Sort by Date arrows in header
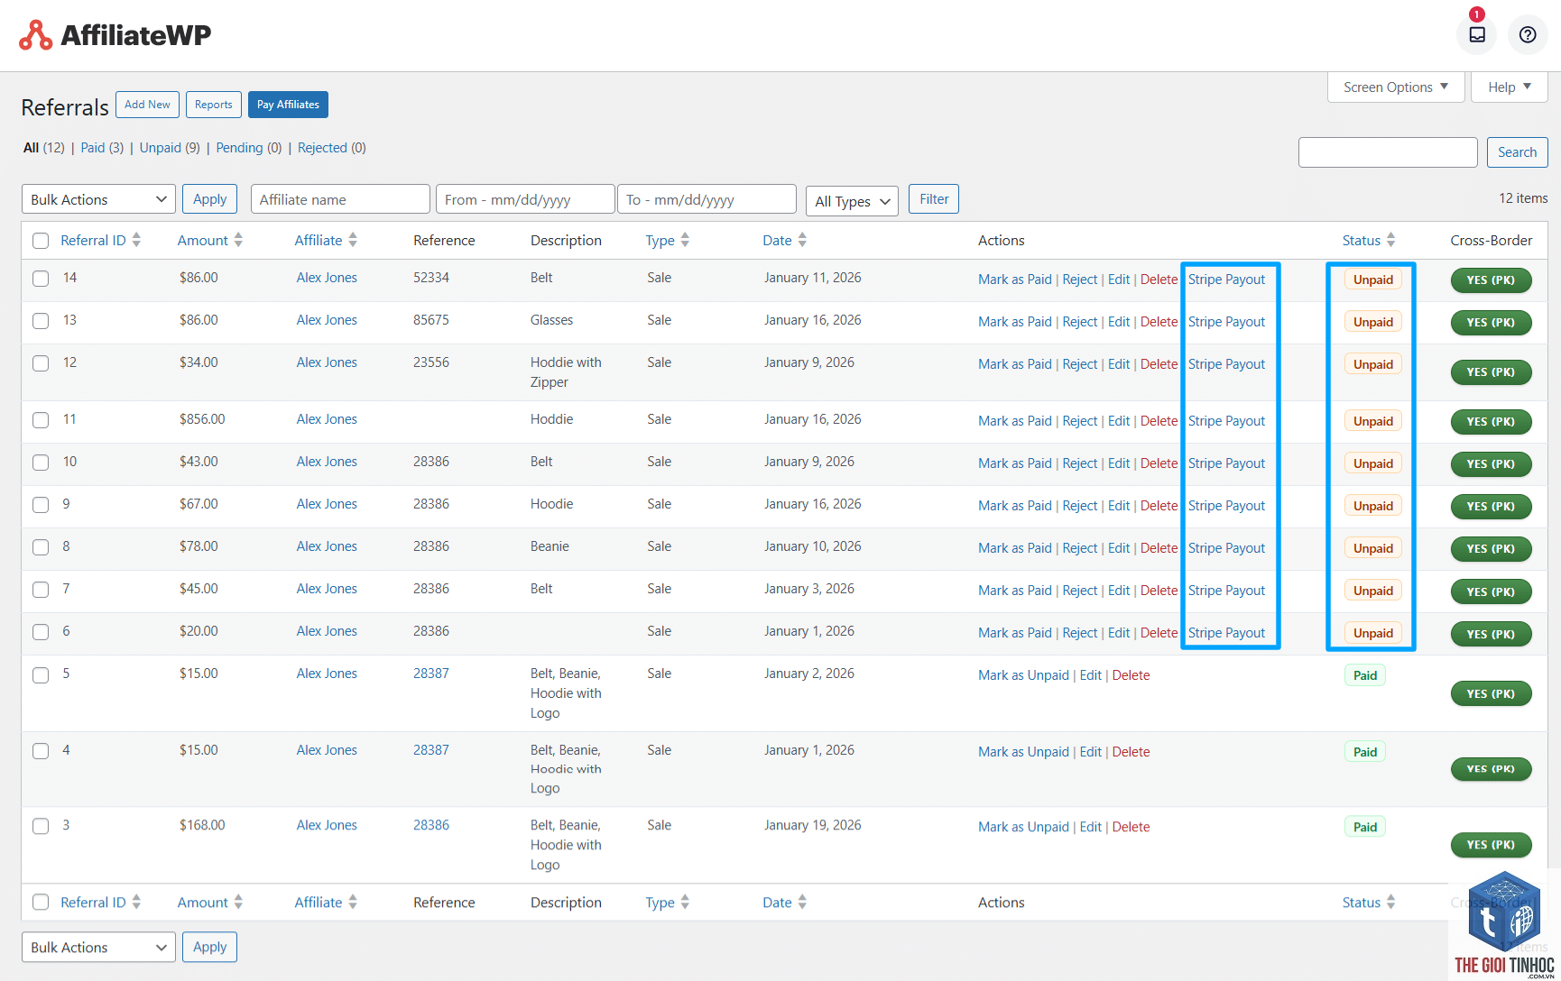 (802, 240)
